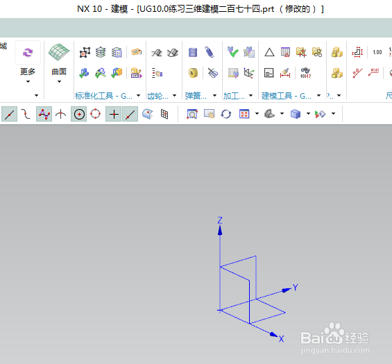This screenshot has height=364, width=392.
Task: Click the zoom window magnifier icon
Action: click(x=192, y=114)
